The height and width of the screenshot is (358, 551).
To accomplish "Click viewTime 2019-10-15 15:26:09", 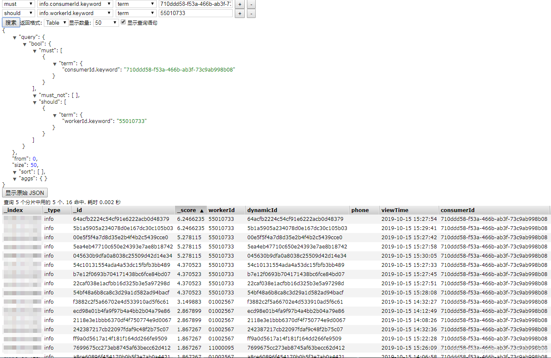I will pos(409,348).
